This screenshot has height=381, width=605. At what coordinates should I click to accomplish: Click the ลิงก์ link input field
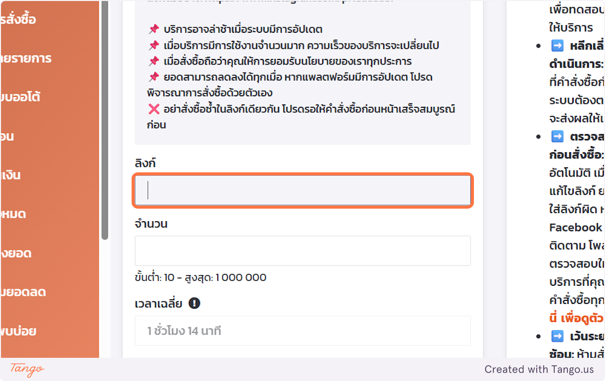pos(302,190)
